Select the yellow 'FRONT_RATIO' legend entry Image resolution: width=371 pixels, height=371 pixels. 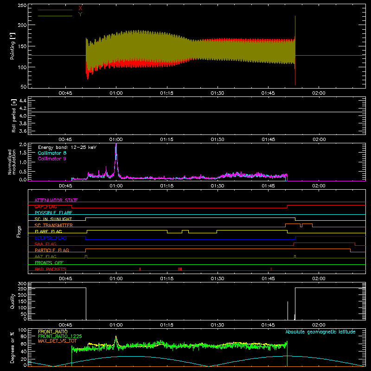point(53,332)
